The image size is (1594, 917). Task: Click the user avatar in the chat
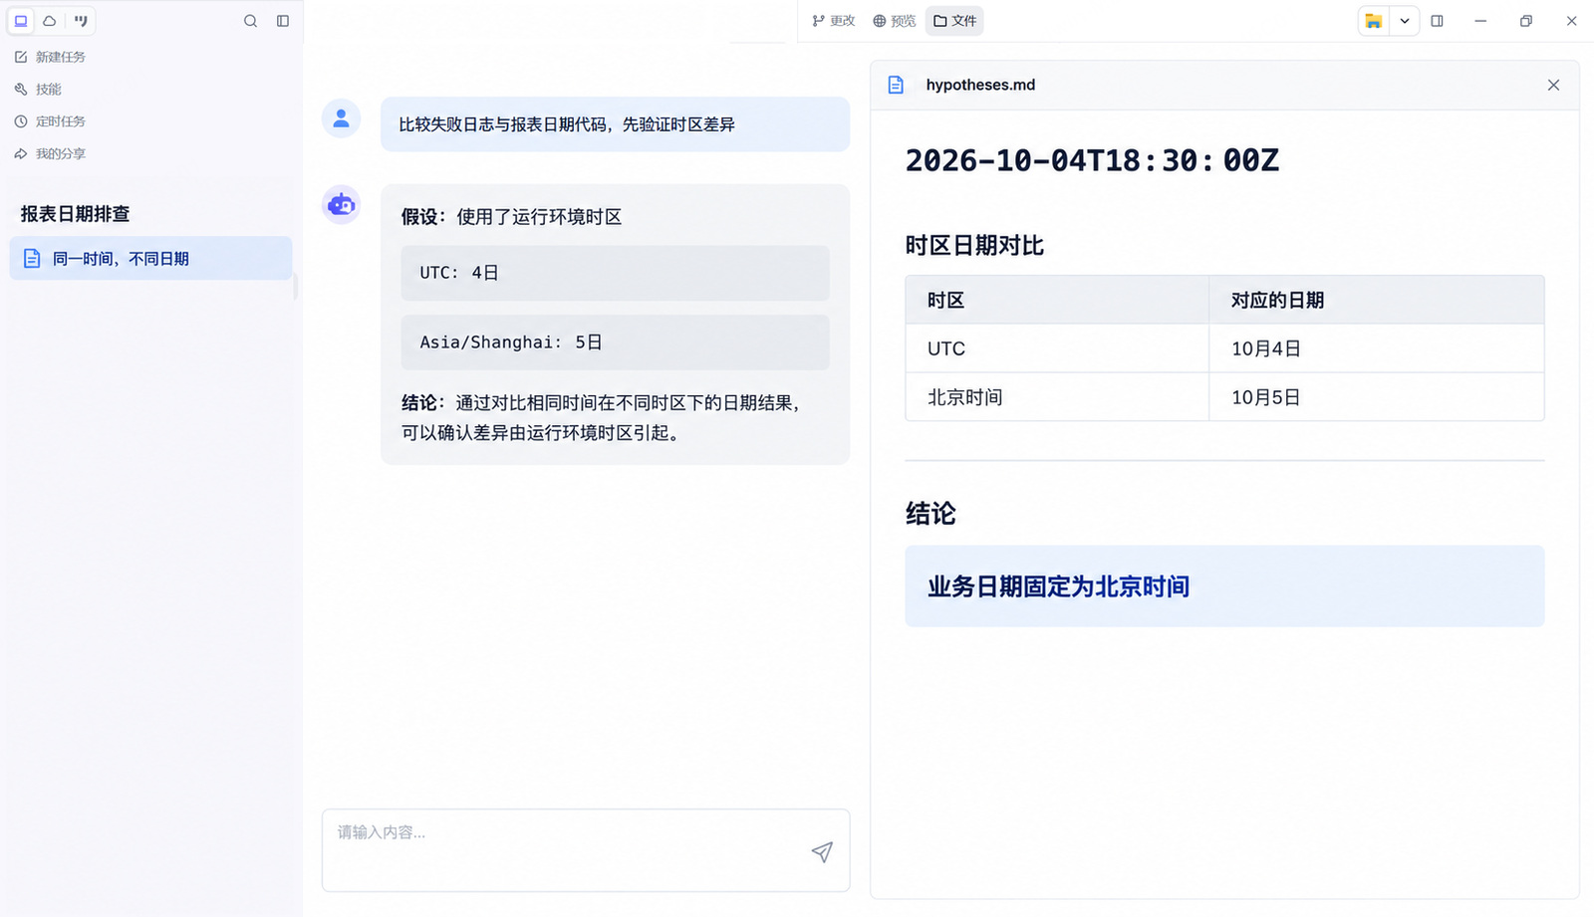point(341,118)
